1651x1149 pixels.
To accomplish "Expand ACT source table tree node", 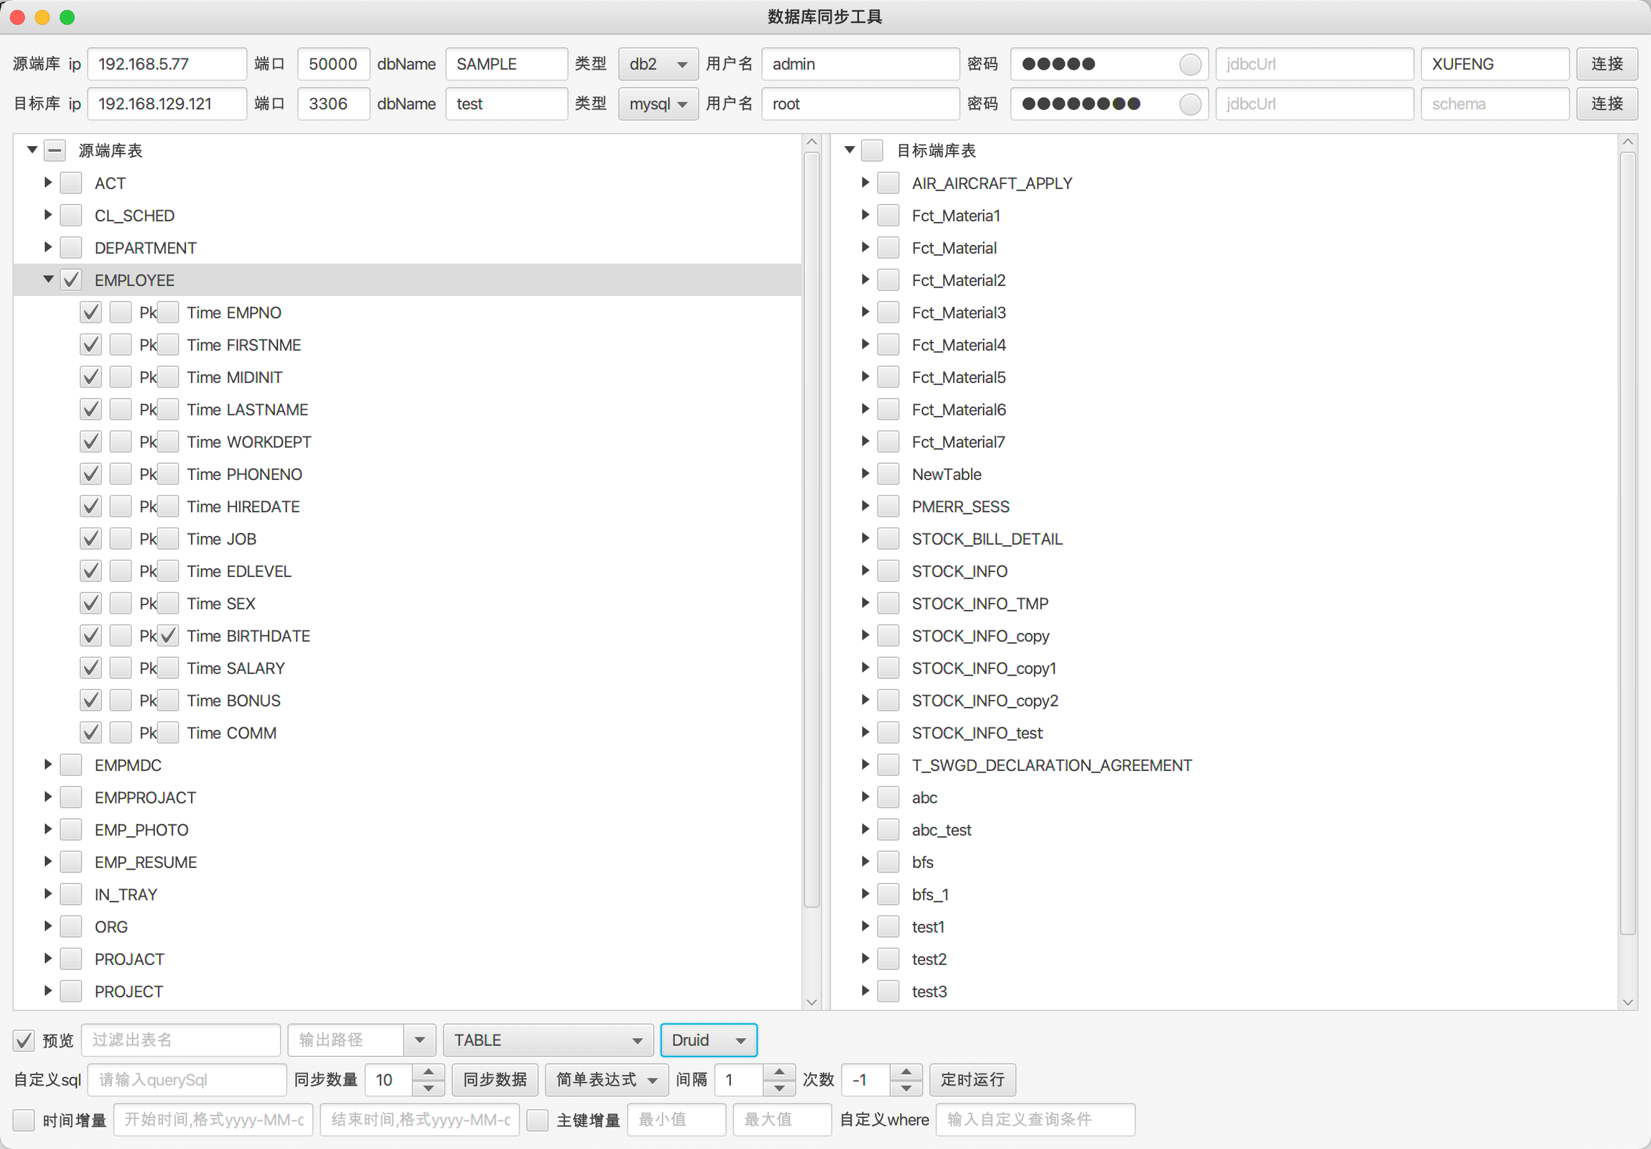I will (47, 183).
